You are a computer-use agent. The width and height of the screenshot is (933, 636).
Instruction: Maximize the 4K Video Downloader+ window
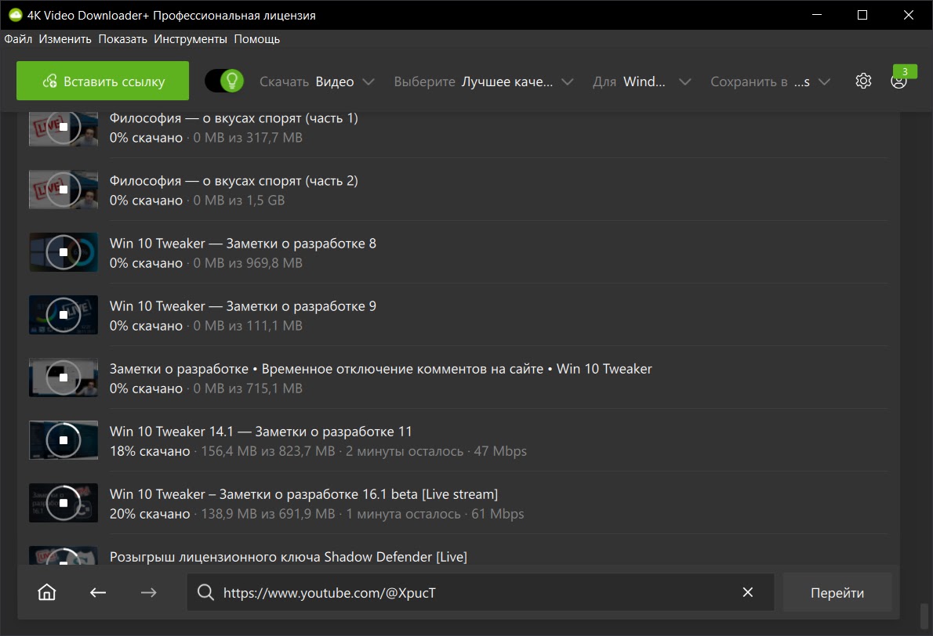click(862, 15)
